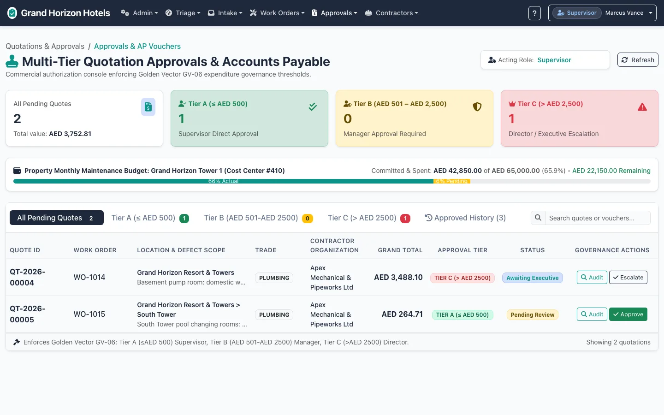Click the user-check icon on Tier A card
The width and height of the screenshot is (664, 415).
182,104
